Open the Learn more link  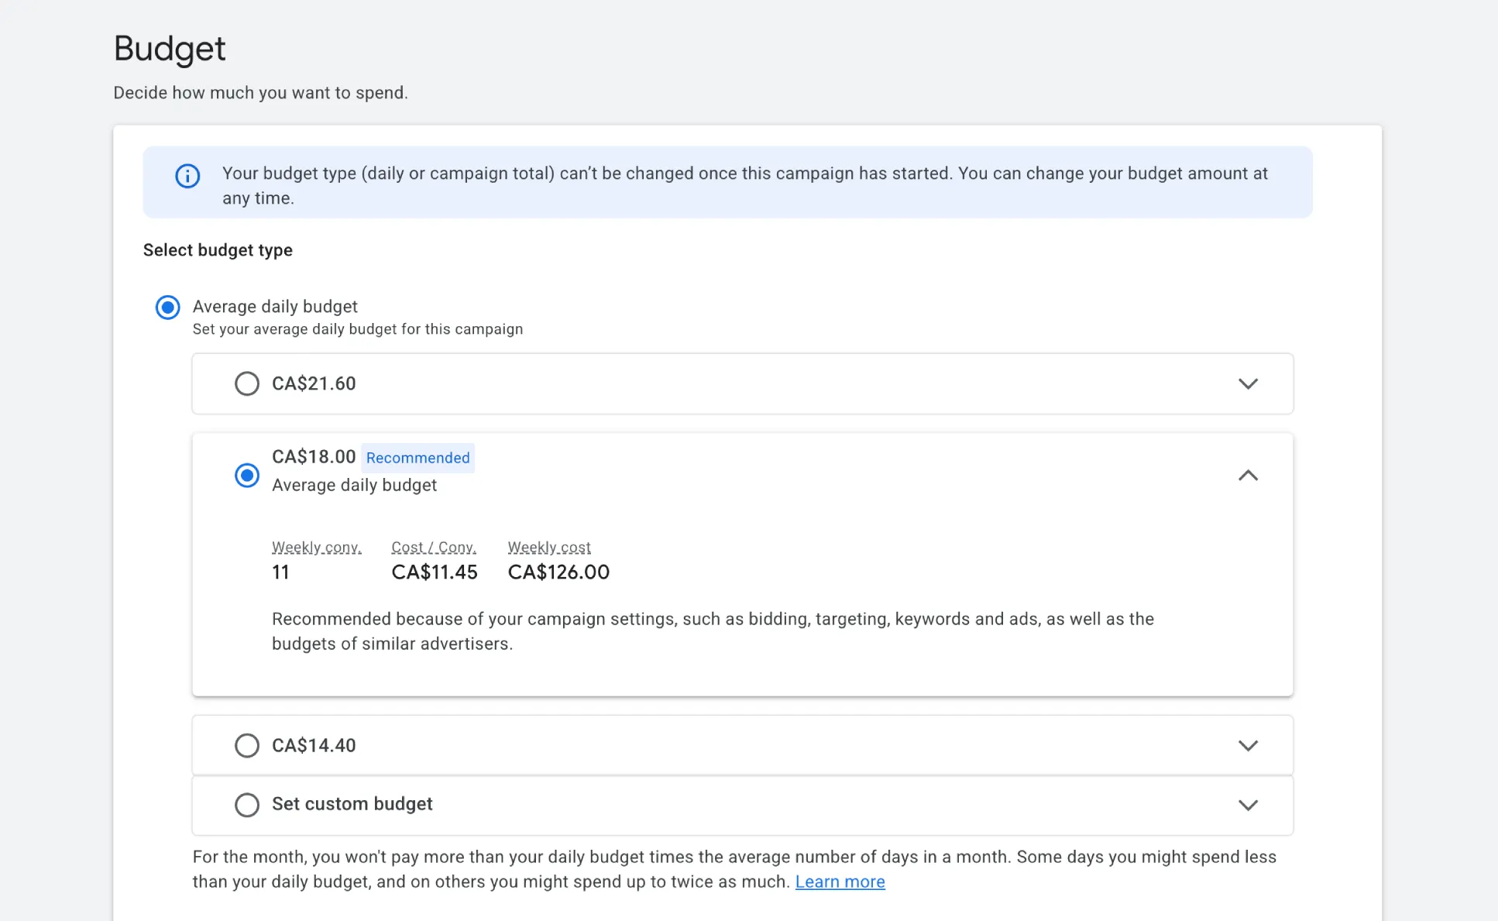pos(840,881)
